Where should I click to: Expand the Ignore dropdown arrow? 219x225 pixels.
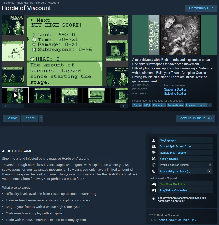click(41, 118)
